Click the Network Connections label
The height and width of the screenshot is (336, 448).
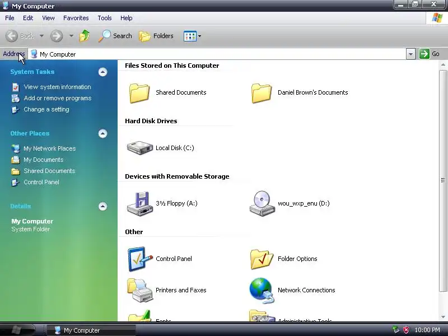(x=306, y=290)
